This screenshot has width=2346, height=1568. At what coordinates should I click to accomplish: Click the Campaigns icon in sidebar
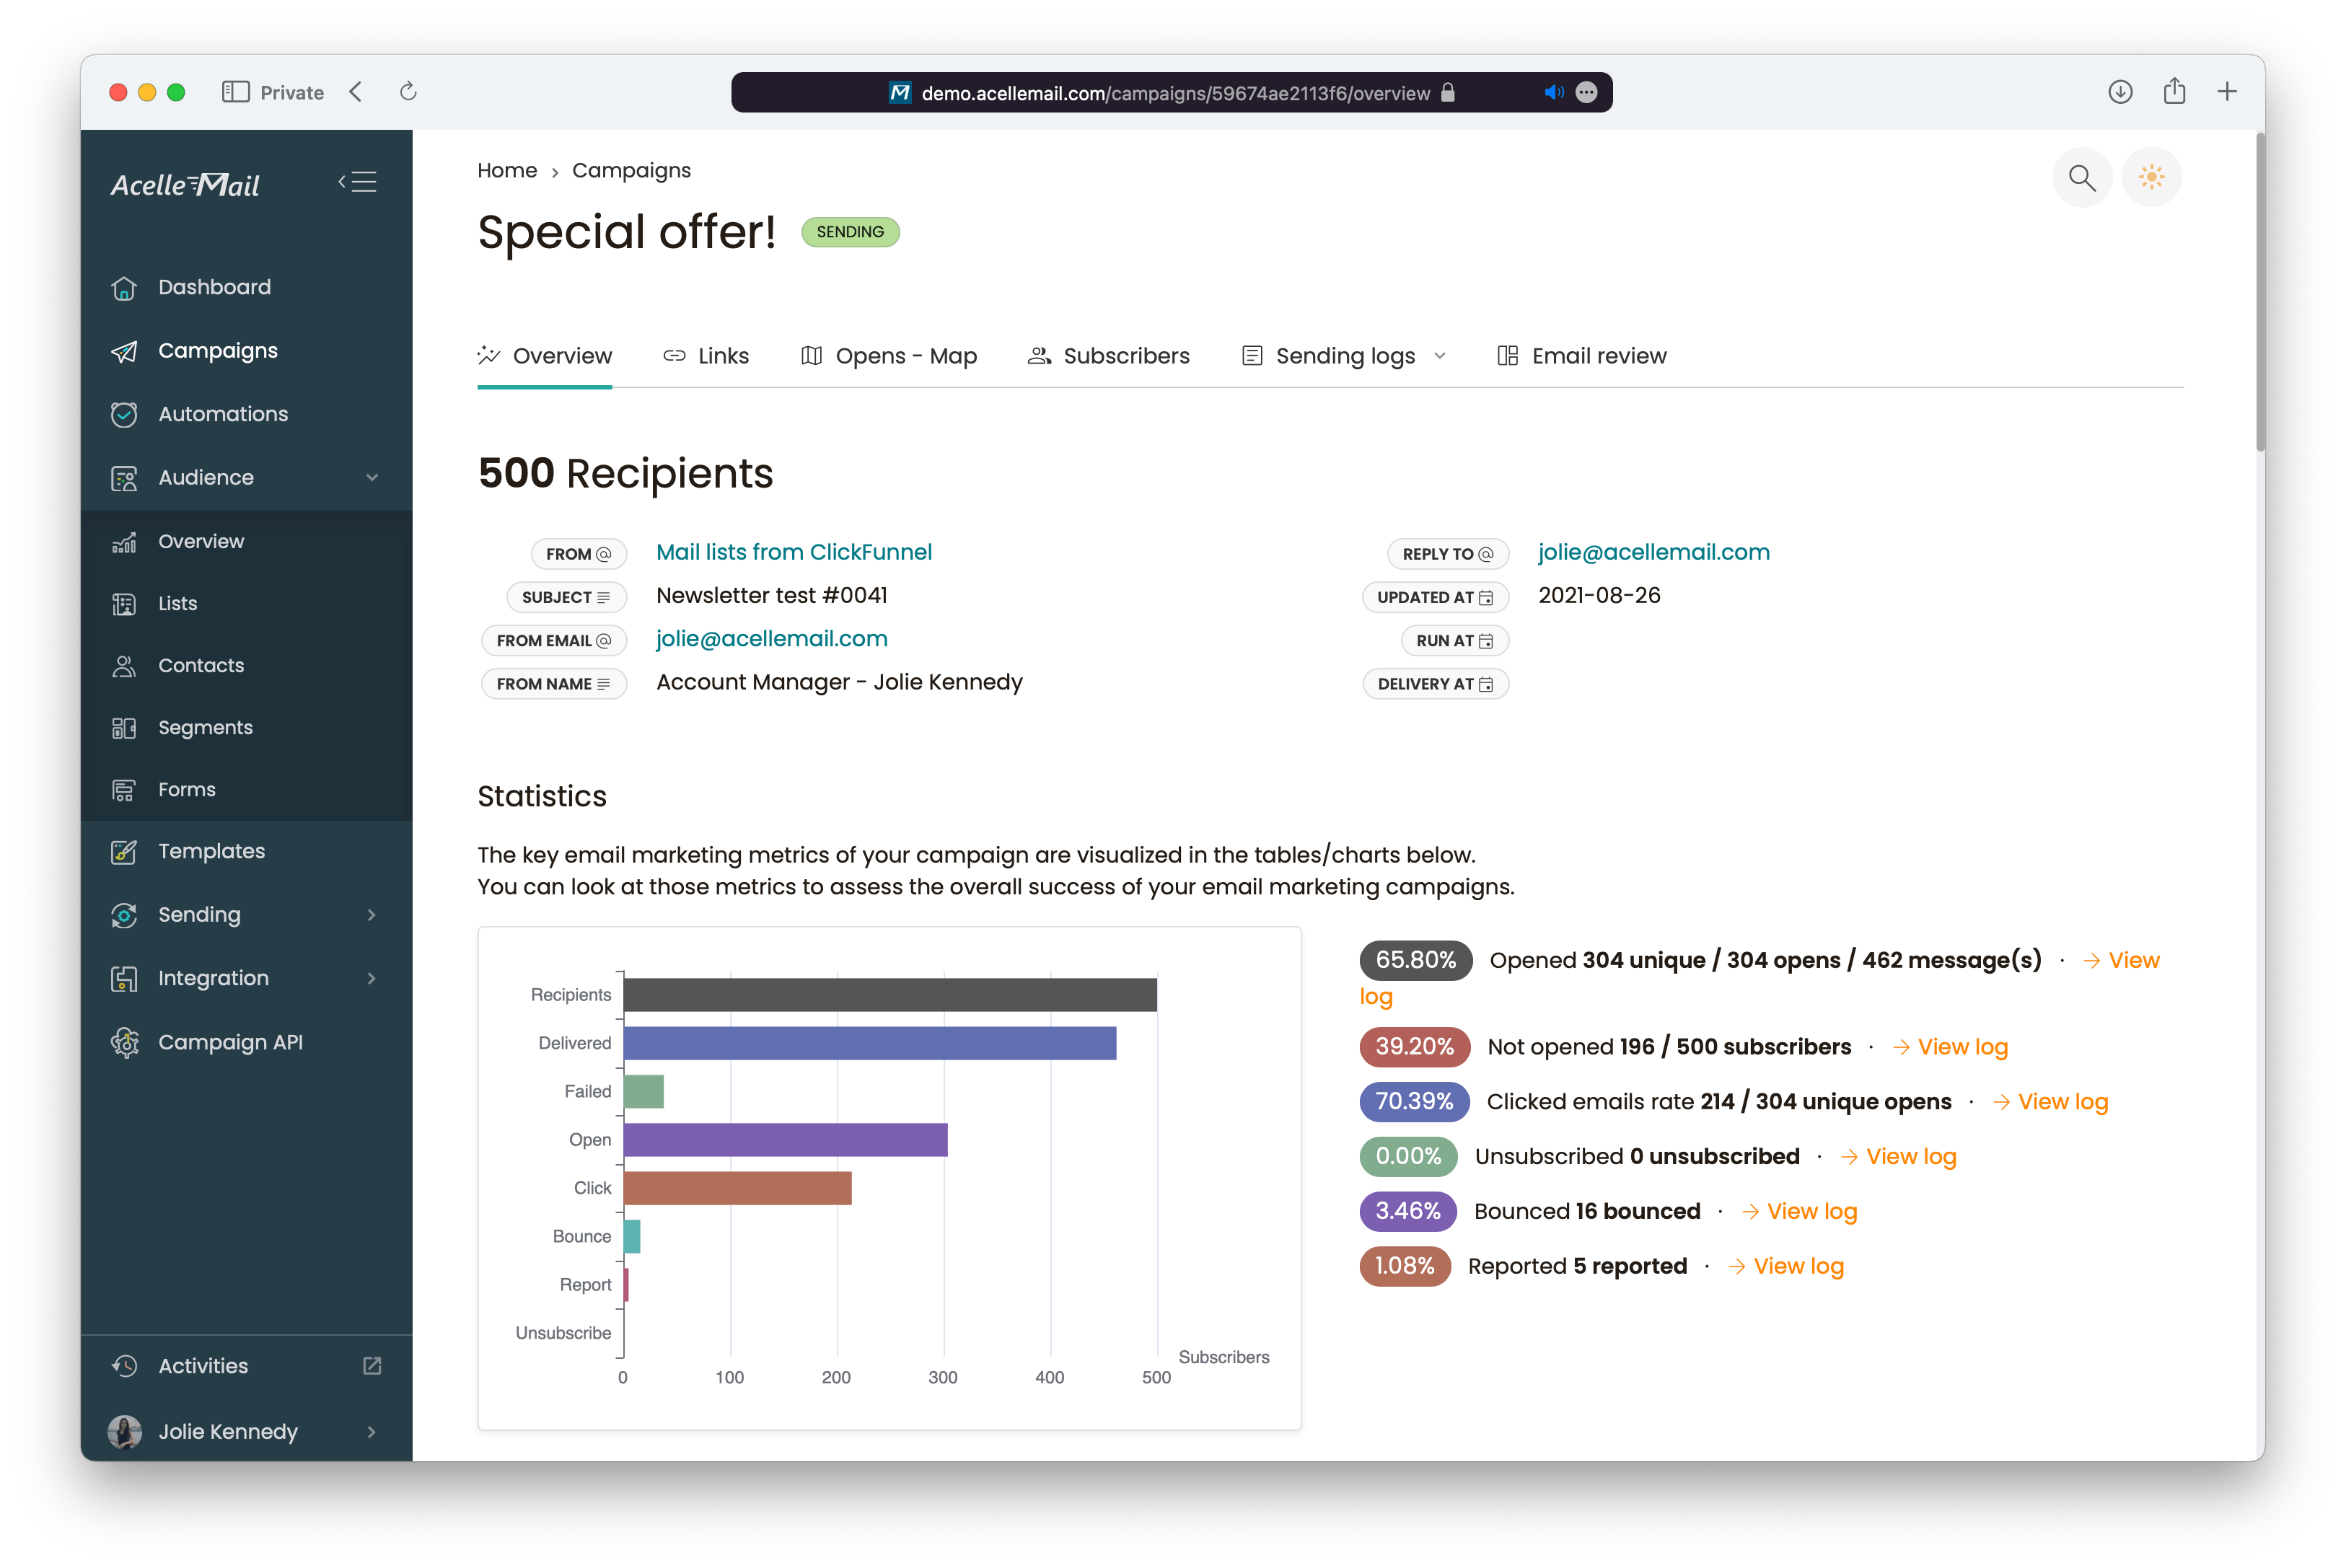tap(124, 350)
